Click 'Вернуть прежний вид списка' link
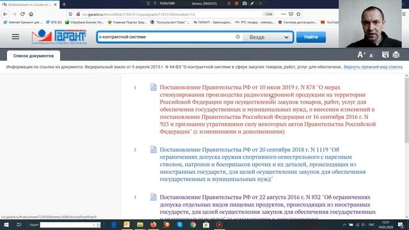Image resolution: width=409 pixels, height=230 pixels. click(x=373, y=66)
